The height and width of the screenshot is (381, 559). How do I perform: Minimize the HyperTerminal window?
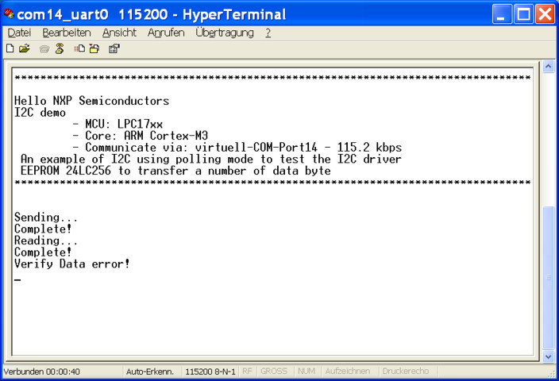(502, 14)
